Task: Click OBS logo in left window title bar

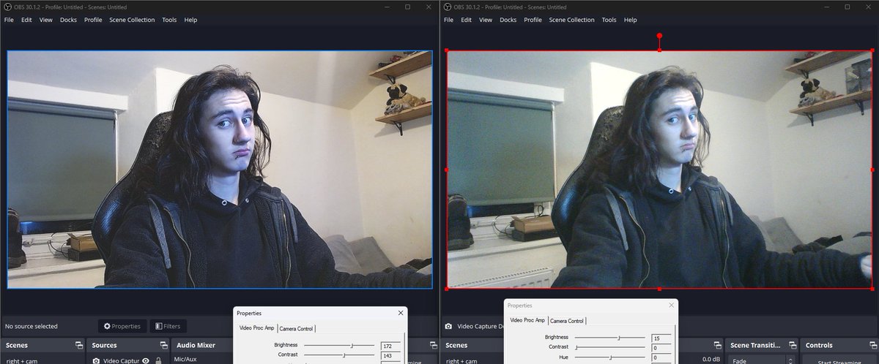Action: [7, 7]
